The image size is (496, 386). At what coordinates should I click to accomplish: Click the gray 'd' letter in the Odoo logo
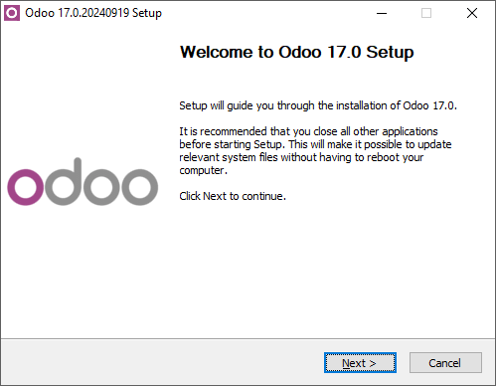(64, 182)
